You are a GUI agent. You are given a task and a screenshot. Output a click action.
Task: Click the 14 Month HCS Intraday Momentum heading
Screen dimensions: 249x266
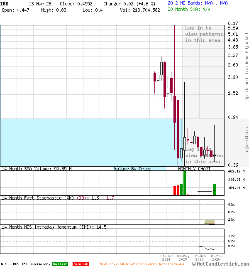point(48,227)
